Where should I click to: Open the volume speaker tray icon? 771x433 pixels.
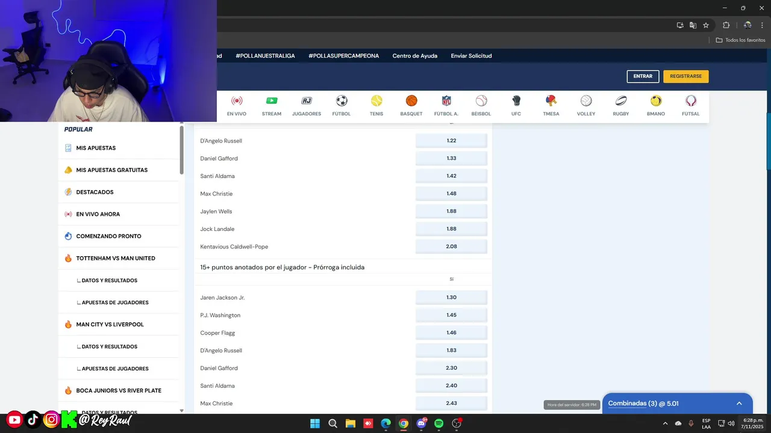pyautogui.click(x=731, y=423)
